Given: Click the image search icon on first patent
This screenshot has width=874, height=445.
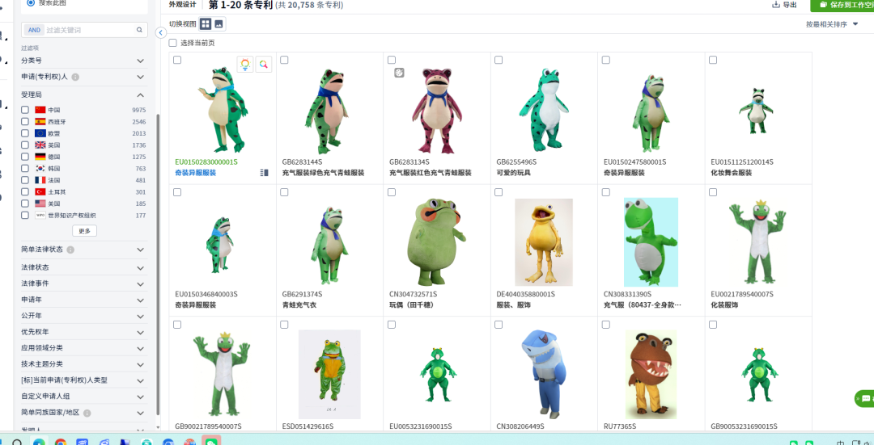Looking at the screenshot, I should (x=264, y=65).
